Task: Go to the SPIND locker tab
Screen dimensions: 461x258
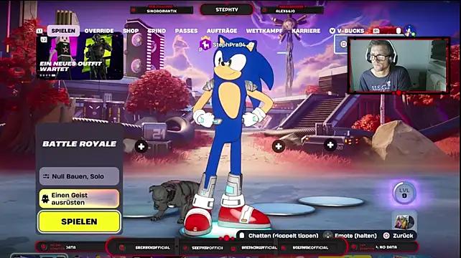Action: [x=157, y=31]
